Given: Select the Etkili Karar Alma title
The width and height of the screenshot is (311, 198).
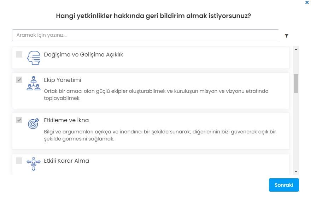Looking at the screenshot, I should pos(66,161).
